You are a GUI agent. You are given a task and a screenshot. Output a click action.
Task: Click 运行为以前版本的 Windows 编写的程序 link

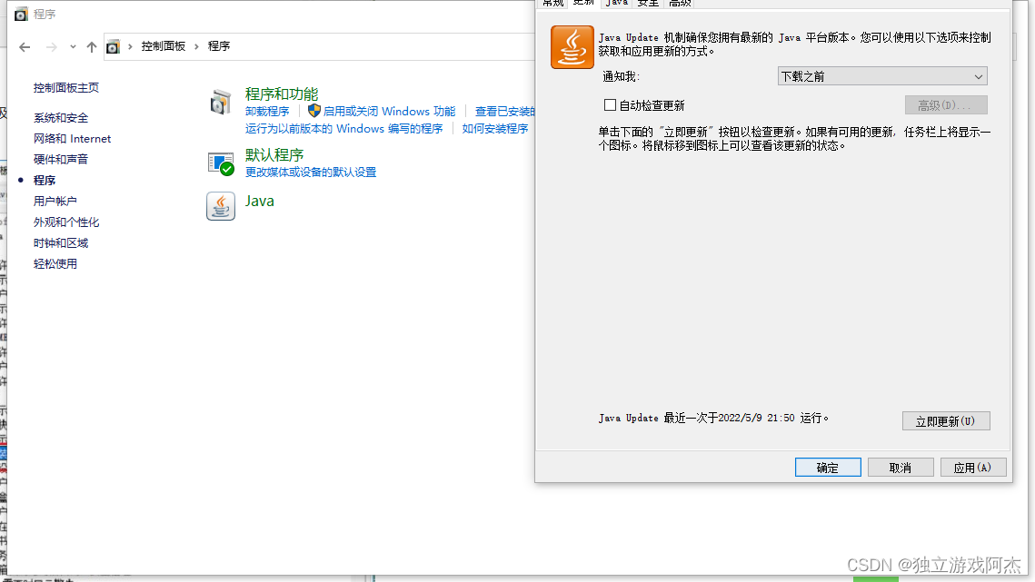point(343,129)
